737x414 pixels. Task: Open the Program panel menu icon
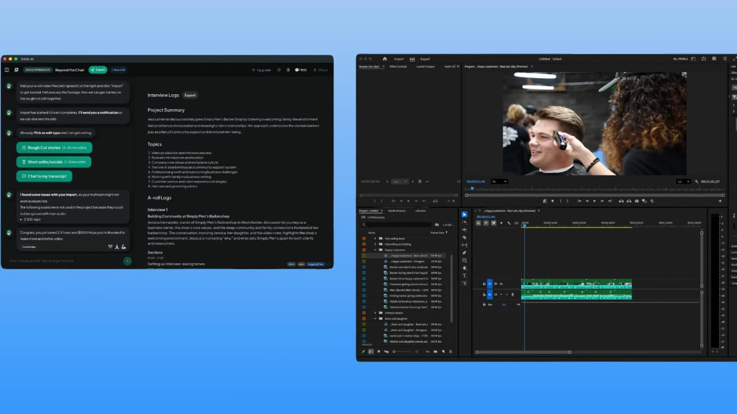(x=532, y=66)
